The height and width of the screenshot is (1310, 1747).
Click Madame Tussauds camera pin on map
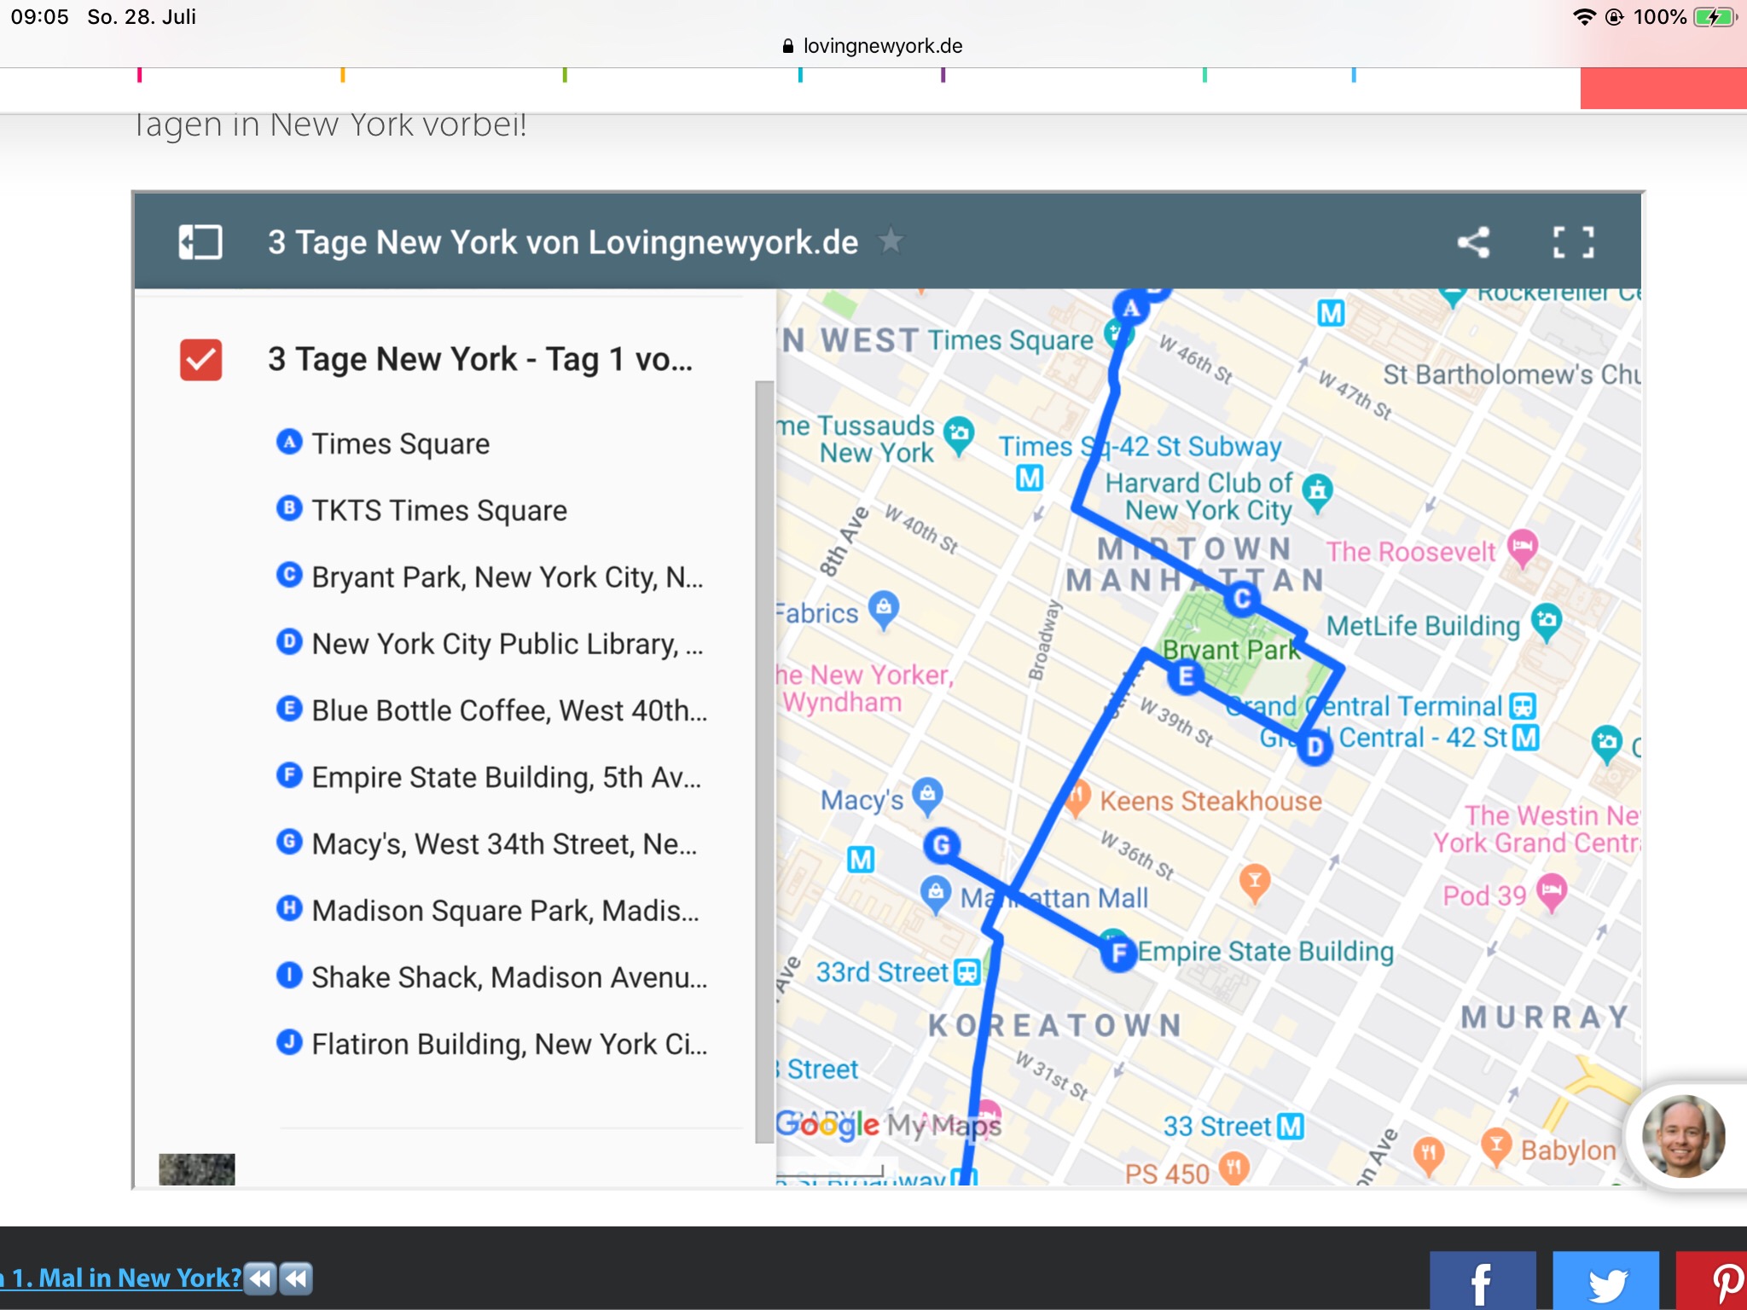tap(960, 435)
